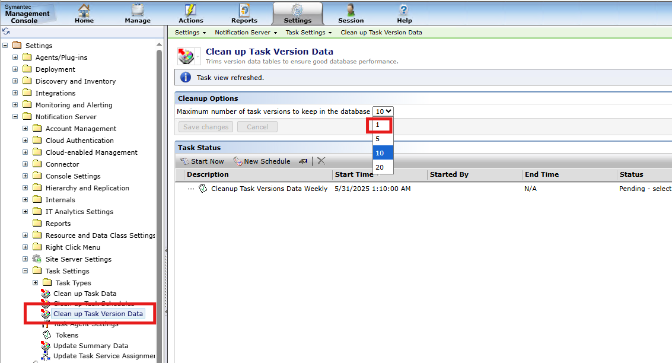Expand Hierarchy and Replication folder
The width and height of the screenshot is (672, 363).
pos(26,187)
